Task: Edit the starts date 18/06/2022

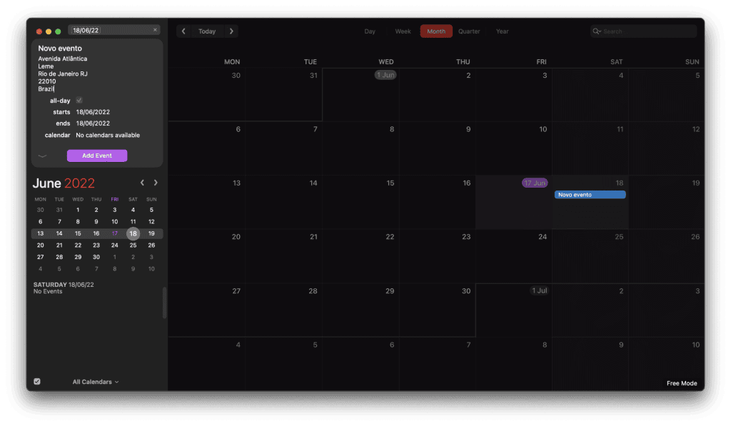Action: (93, 112)
